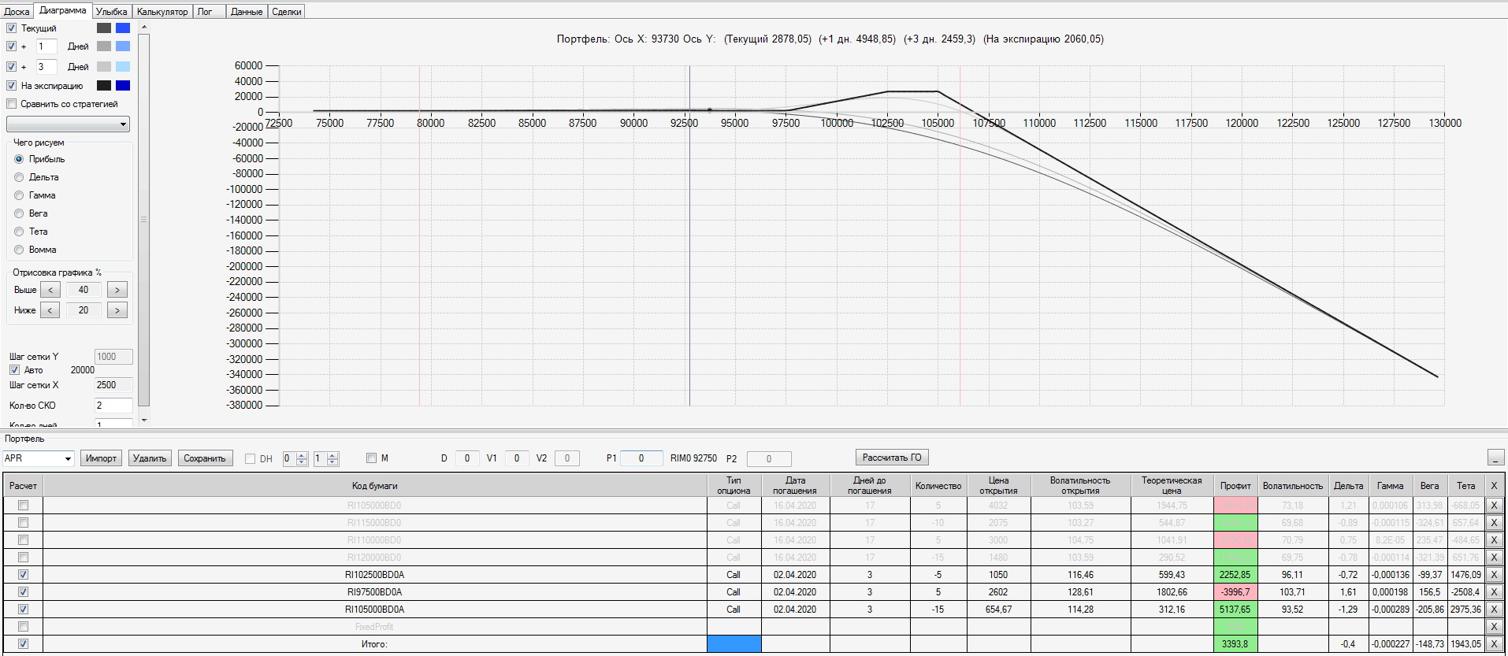
Task: Open the light blue swatch for +3 Дней
Action: coord(123,67)
